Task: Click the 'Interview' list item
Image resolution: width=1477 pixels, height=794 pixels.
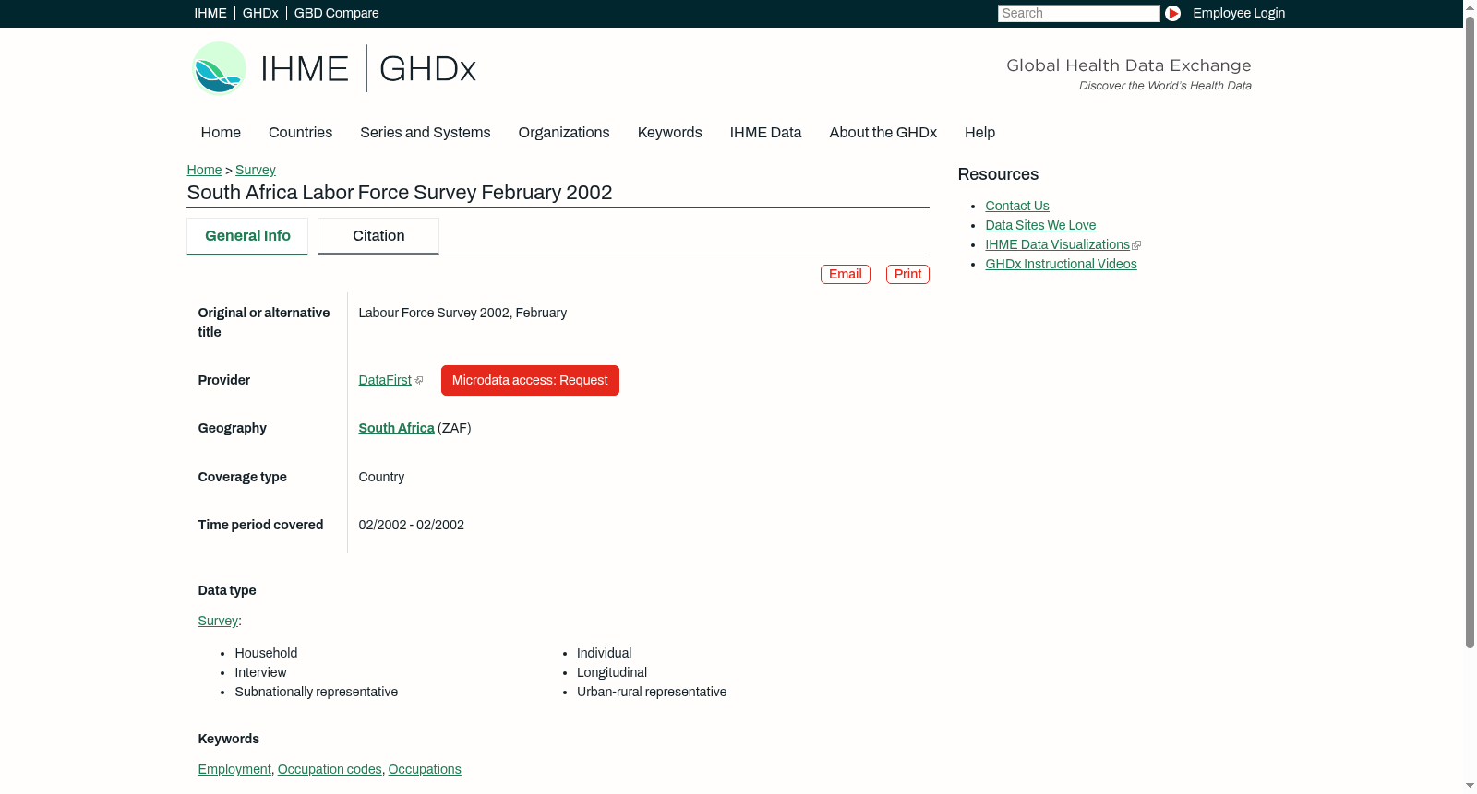Action: tap(260, 673)
